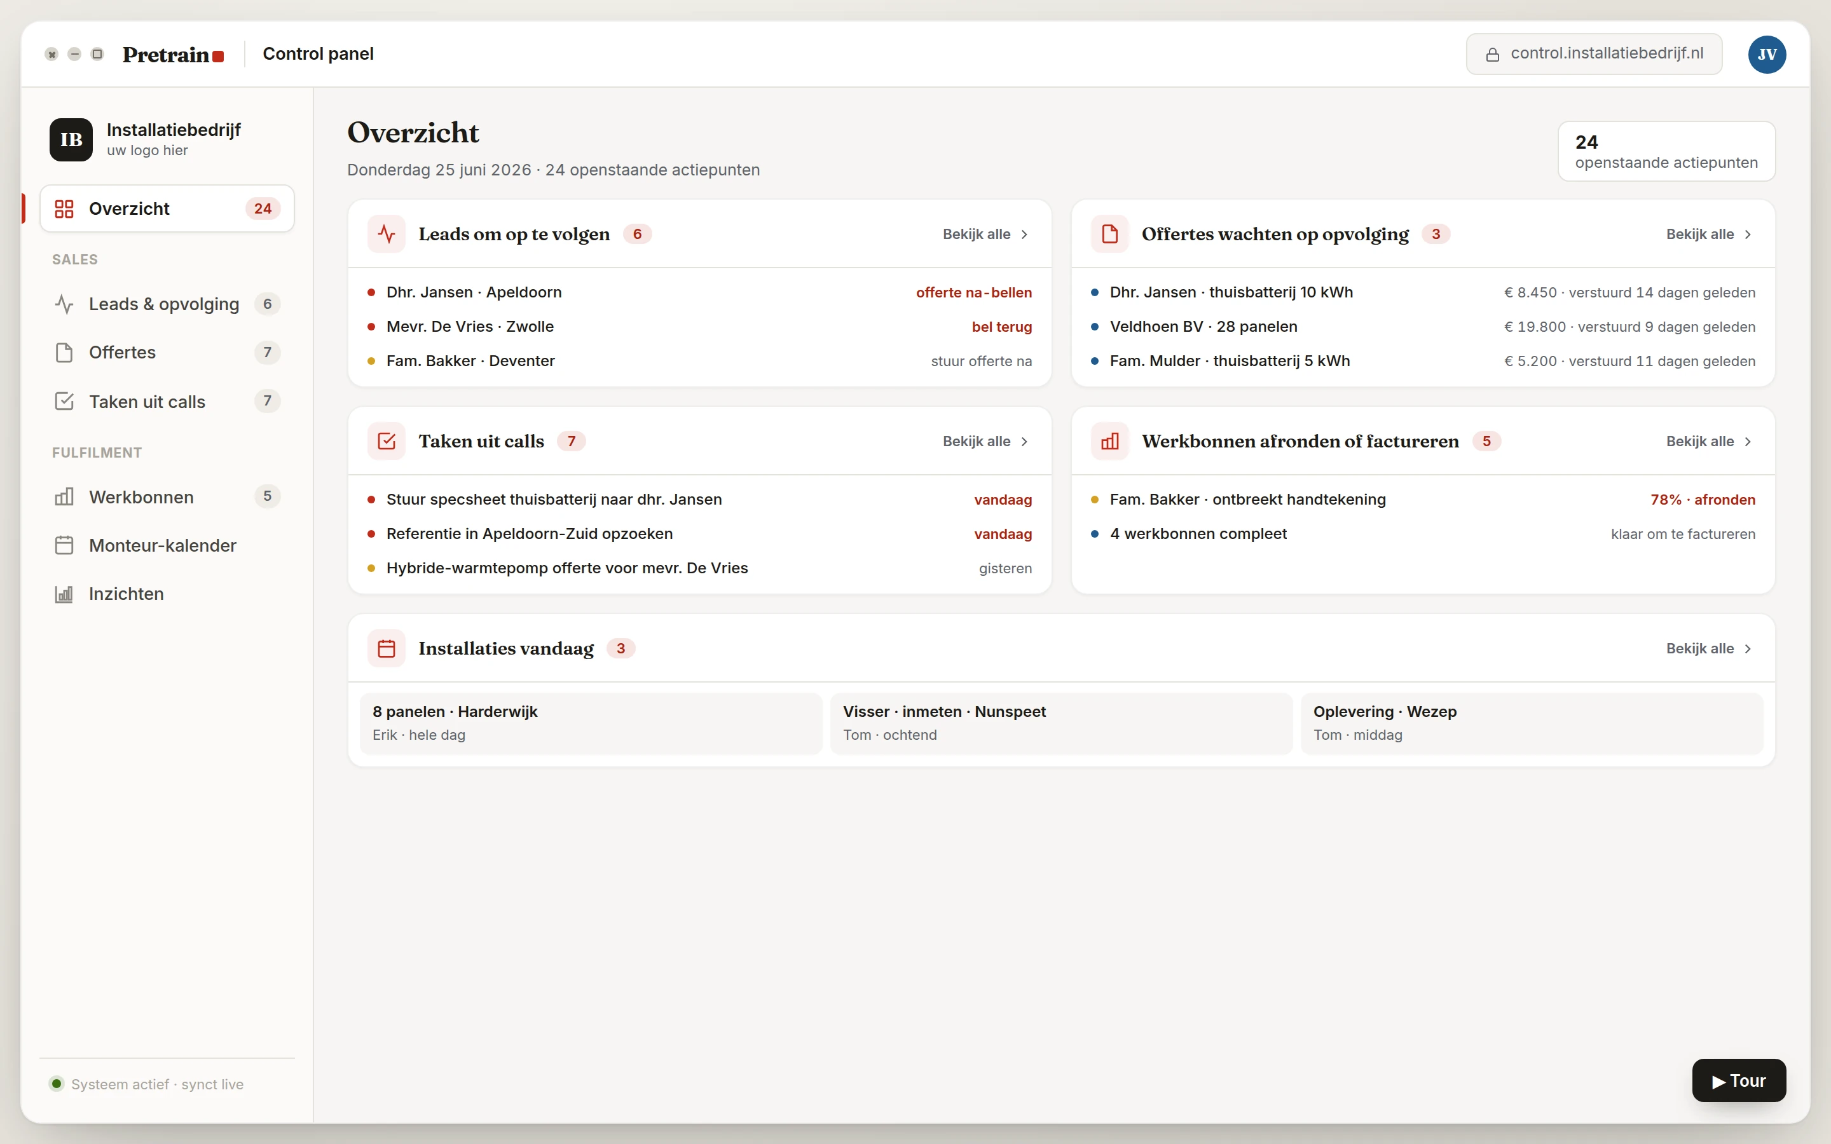This screenshot has height=1144, width=1831.
Task: Open offerte Fam. Mulder · thuisbatterij 5 kWh
Action: 1423,361
